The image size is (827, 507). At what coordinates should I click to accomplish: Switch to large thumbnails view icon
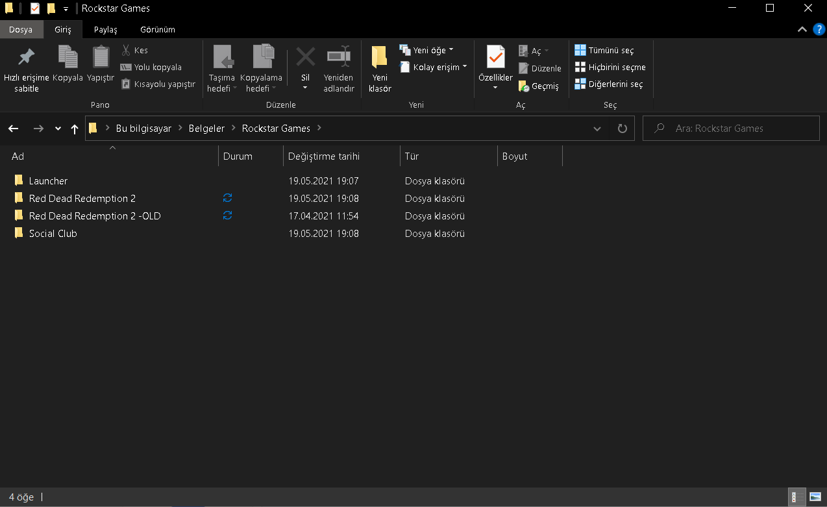[x=815, y=497]
